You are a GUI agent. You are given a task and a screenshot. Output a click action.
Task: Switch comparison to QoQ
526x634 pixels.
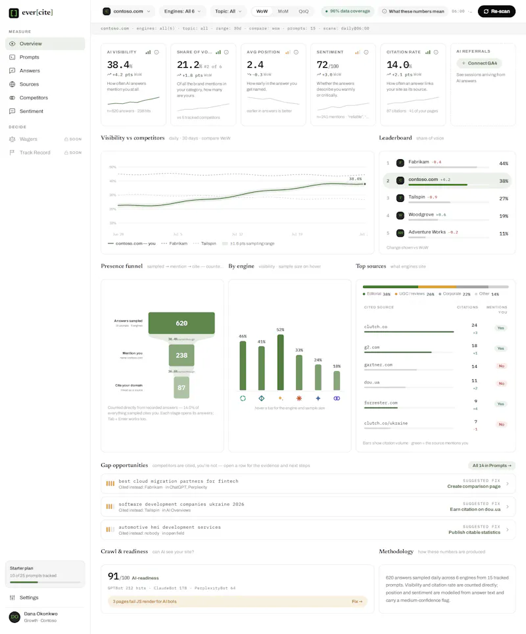coord(304,11)
